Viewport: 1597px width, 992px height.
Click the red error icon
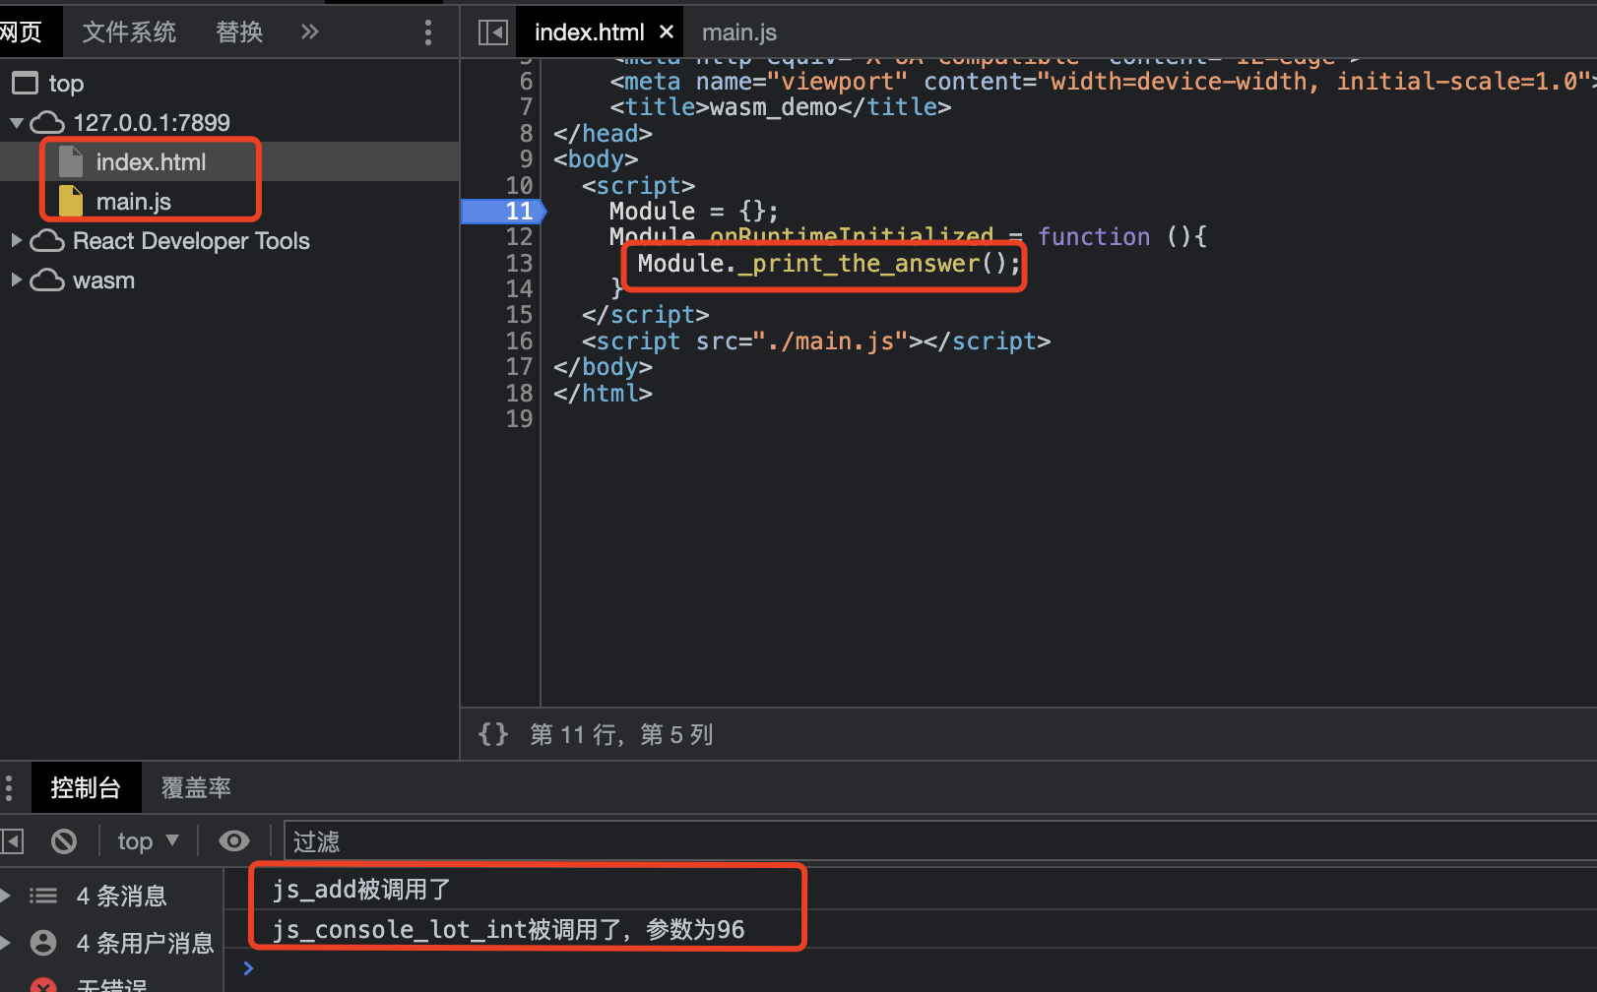tap(43, 984)
